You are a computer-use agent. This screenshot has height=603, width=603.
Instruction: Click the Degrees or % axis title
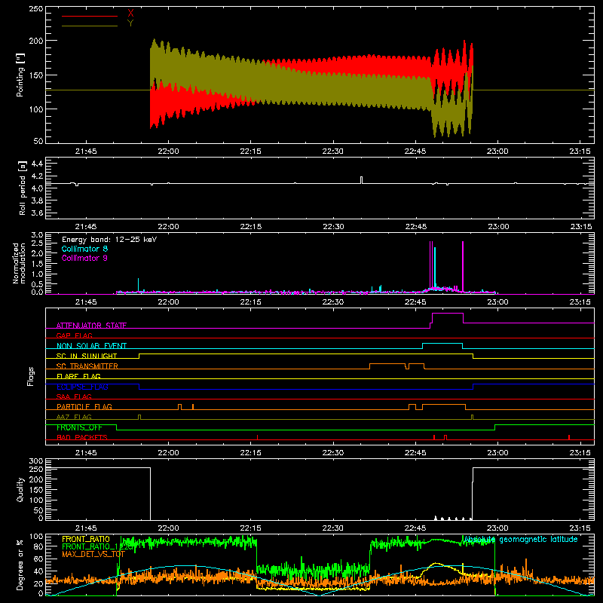click(20, 565)
